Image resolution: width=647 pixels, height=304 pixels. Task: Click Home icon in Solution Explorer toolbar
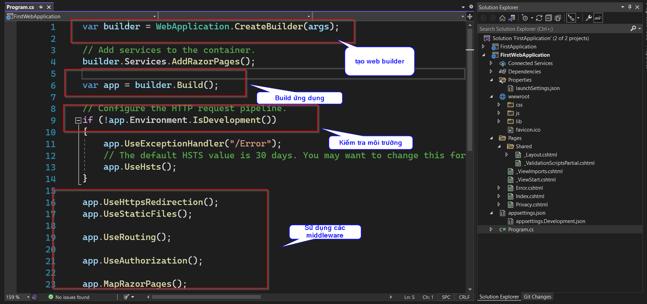502,18
